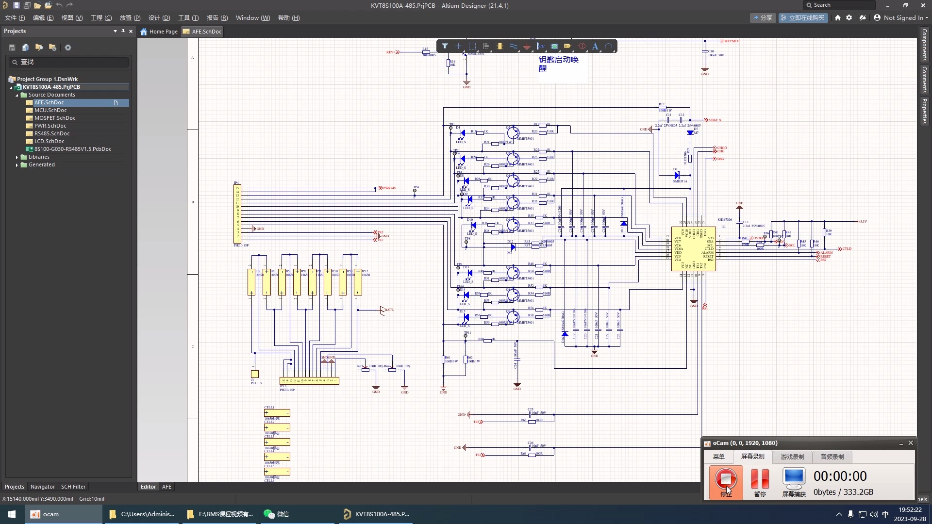
Task: Click oCam 屏幕捕获 screen capture button
Action: [x=794, y=482]
